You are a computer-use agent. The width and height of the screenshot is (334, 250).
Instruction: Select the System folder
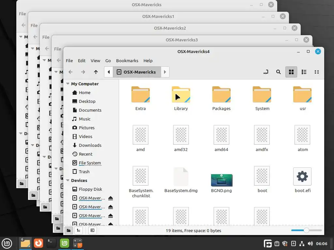(x=262, y=98)
